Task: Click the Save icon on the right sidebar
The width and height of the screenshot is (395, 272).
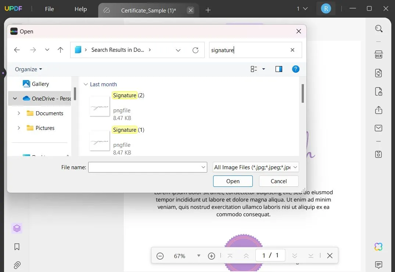Action: click(x=379, y=154)
